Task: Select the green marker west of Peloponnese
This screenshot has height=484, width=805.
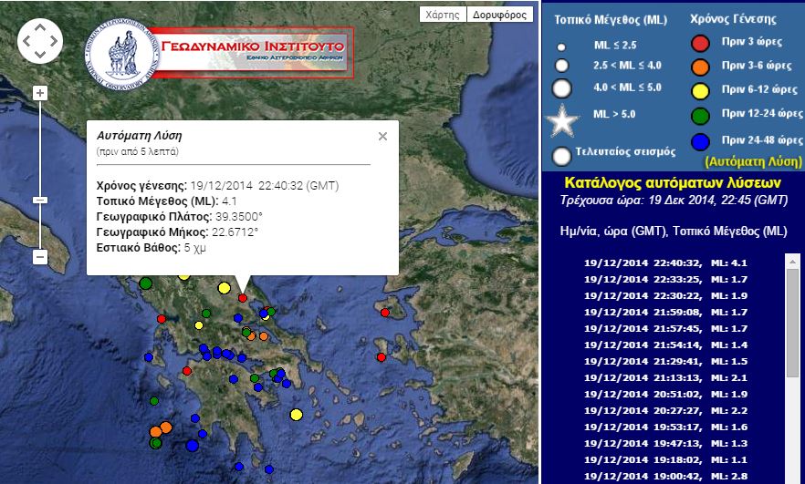Action: [154, 400]
